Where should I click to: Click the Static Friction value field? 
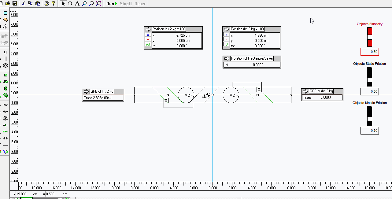tap(370, 91)
